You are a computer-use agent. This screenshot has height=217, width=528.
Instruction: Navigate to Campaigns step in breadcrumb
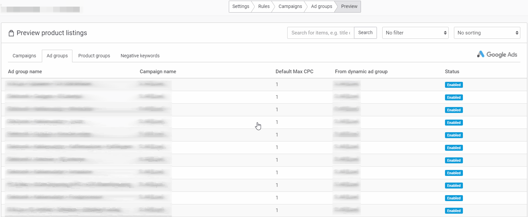[290, 7]
